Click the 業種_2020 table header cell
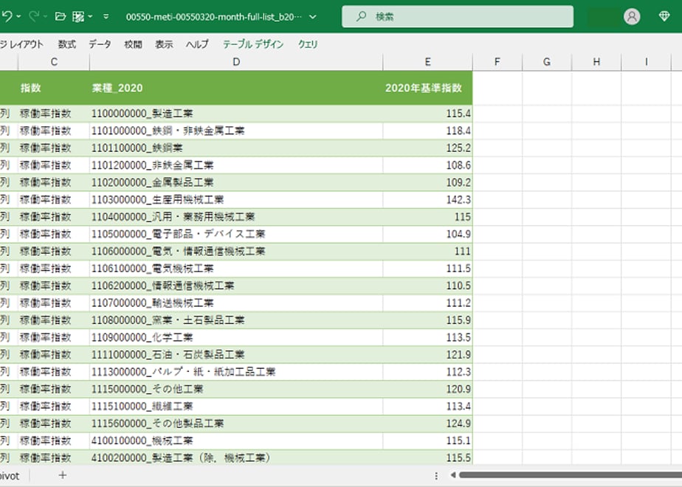Image resolution: width=682 pixels, height=487 pixels. click(236, 88)
